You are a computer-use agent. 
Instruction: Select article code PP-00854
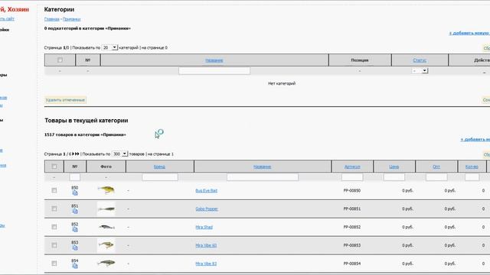tap(352, 264)
